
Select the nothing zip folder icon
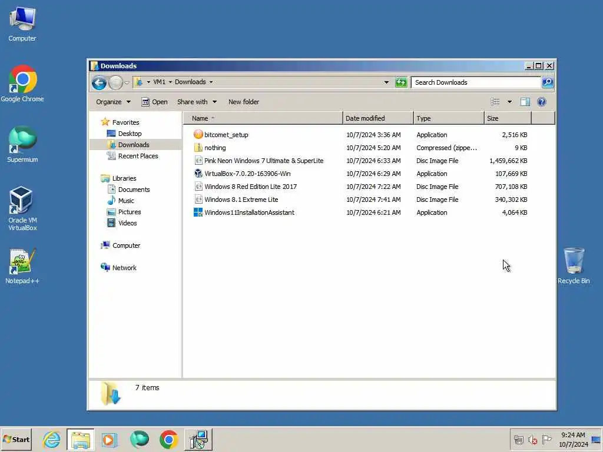click(198, 148)
